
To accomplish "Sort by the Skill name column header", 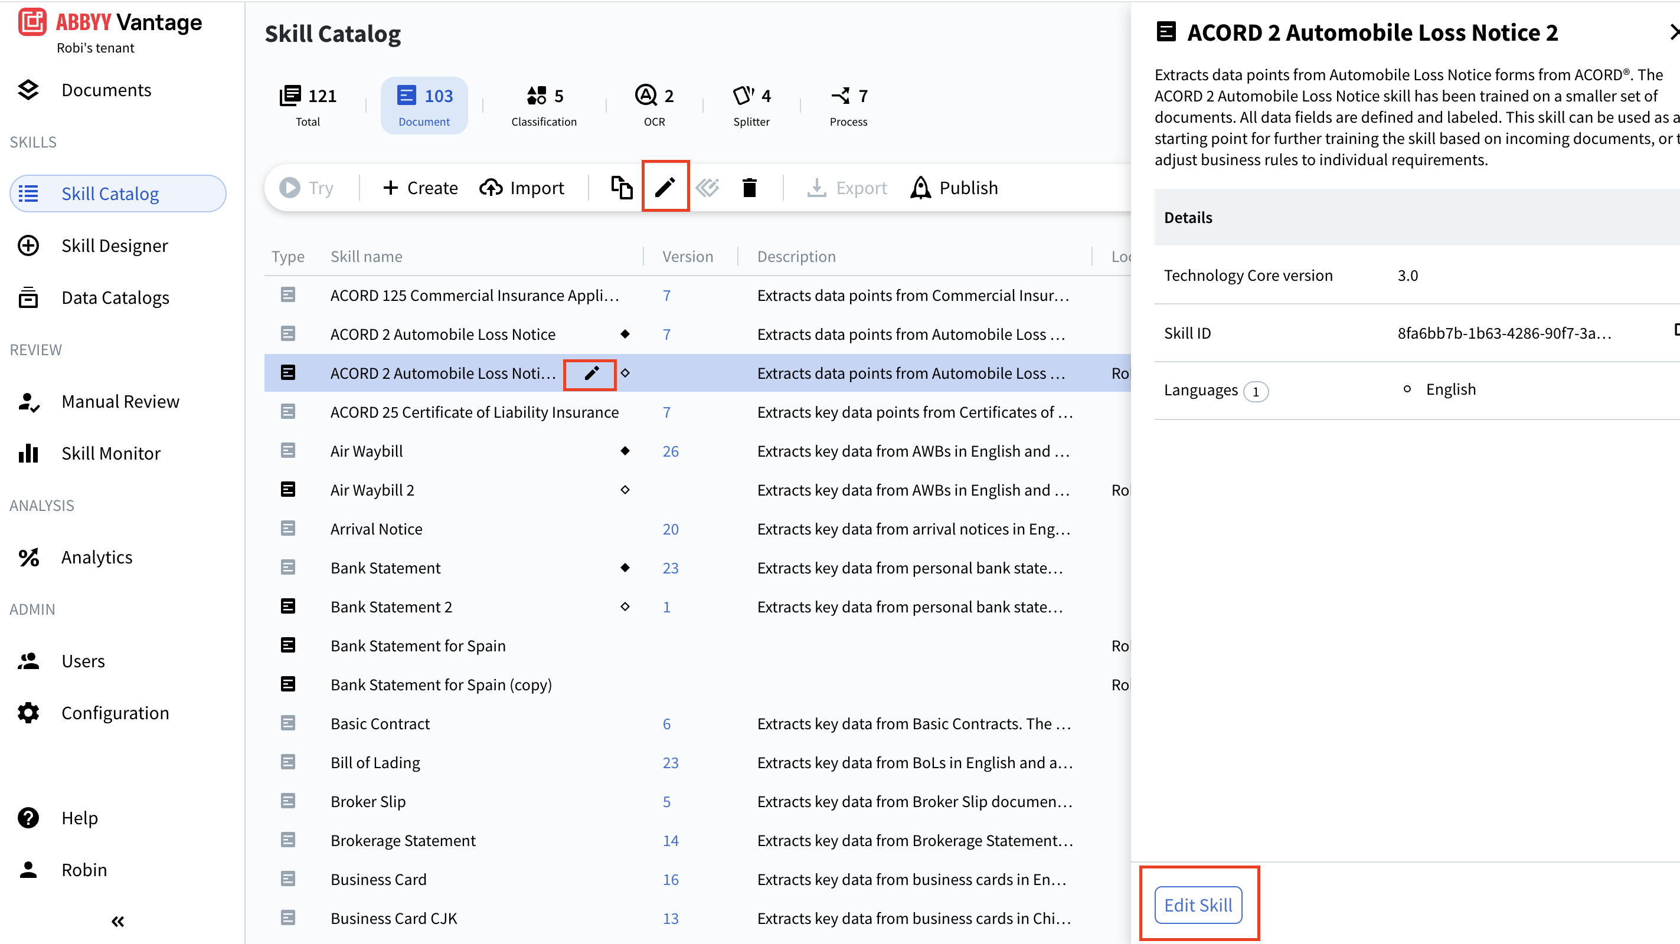I will pyautogui.click(x=367, y=256).
